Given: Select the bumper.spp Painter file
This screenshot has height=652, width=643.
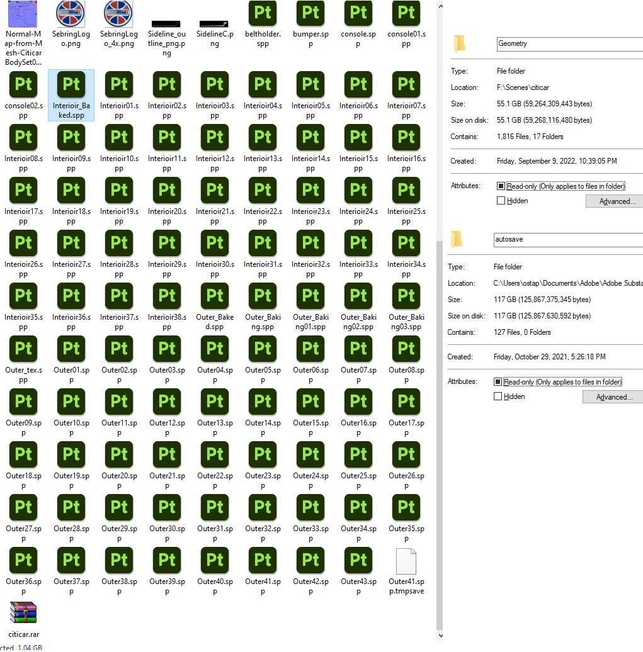Looking at the screenshot, I should coord(310,24).
